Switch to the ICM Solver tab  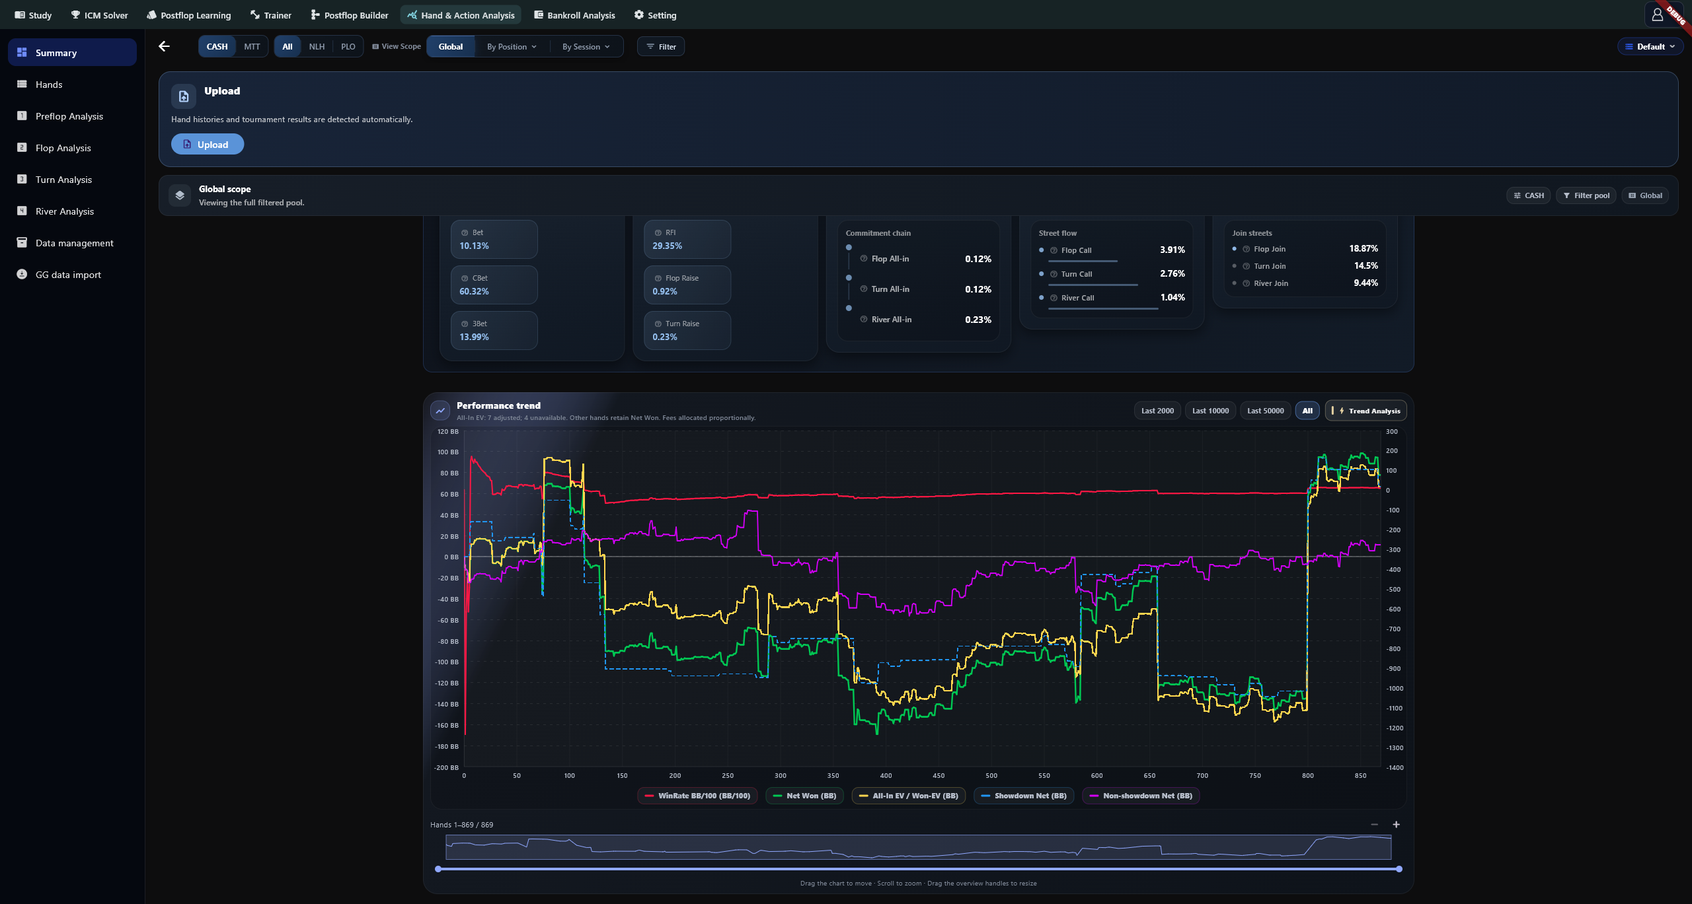coord(99,15)
